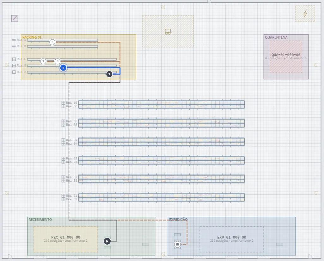Click the PACKING 01 zone label

[x=32, y=37]
